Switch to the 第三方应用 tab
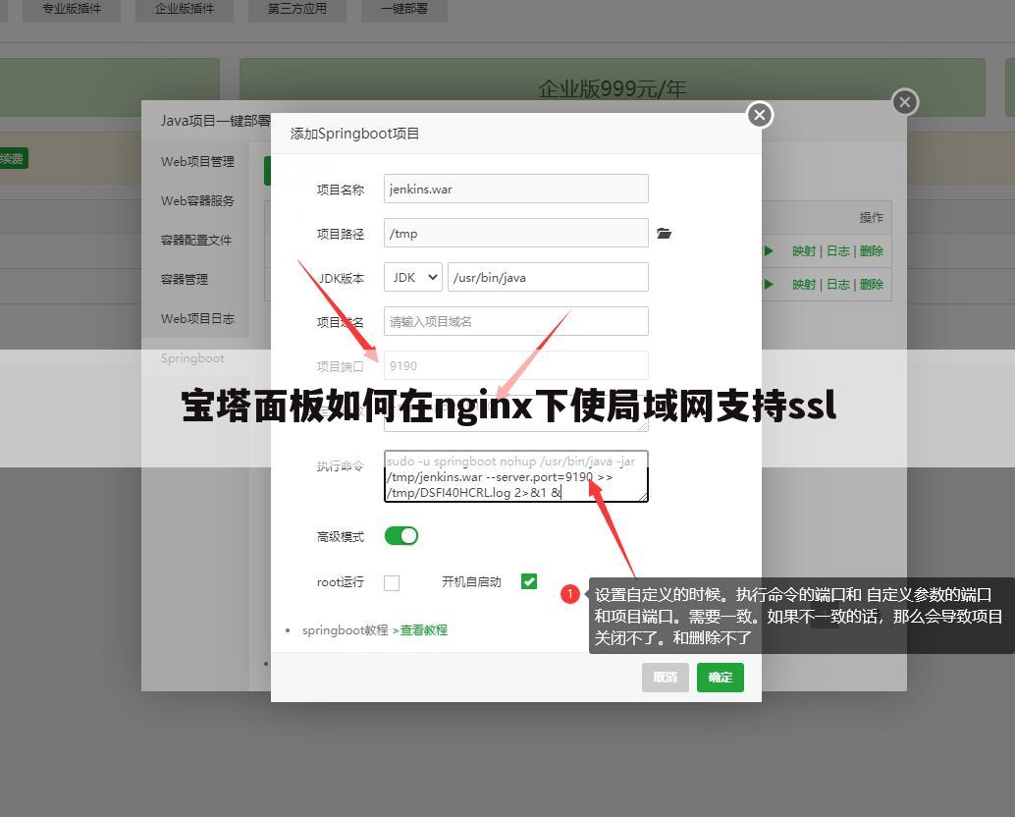 point(297,9)
